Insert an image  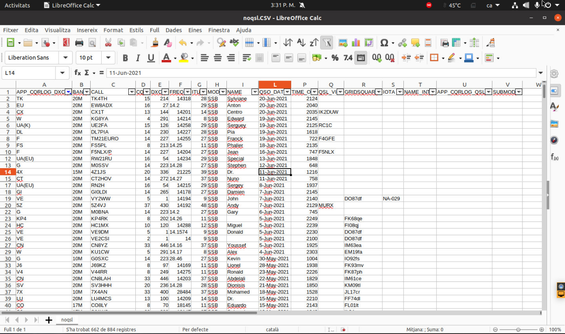tap(343, 42)
